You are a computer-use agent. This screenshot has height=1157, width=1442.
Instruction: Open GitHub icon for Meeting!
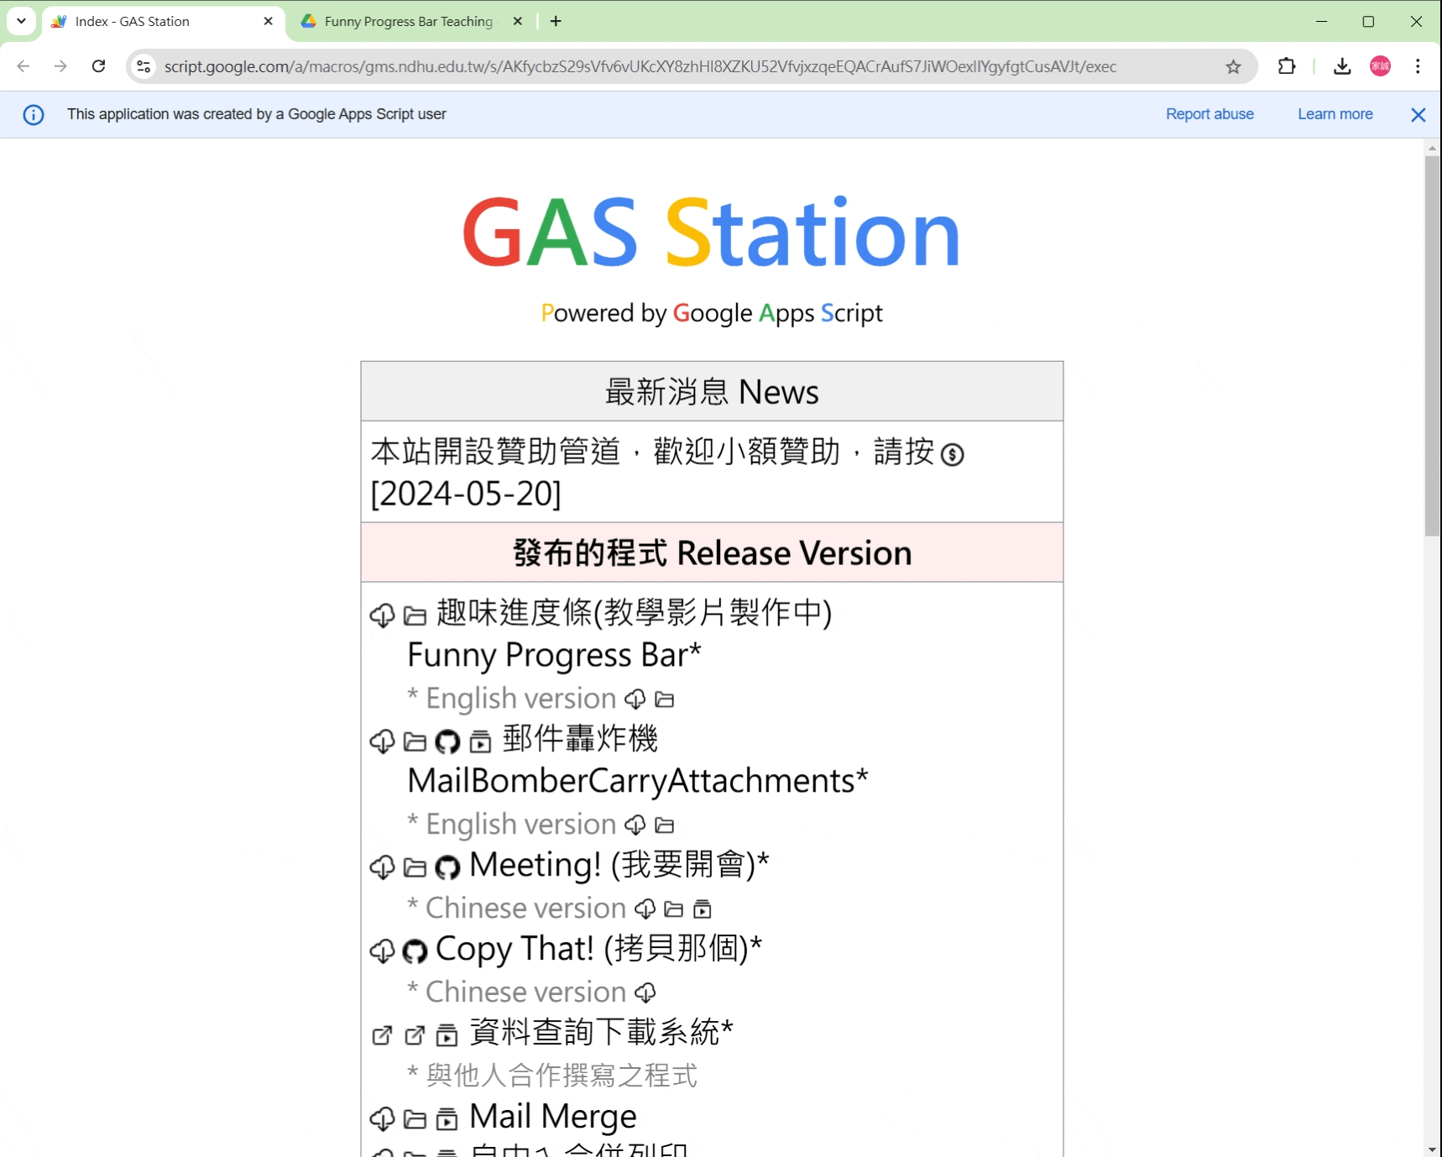click(x=447, y=867)
